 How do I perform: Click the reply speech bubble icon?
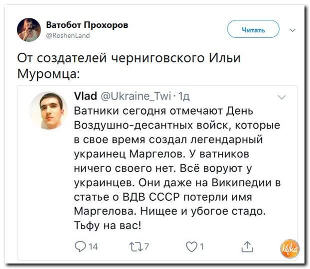[80, 247]
